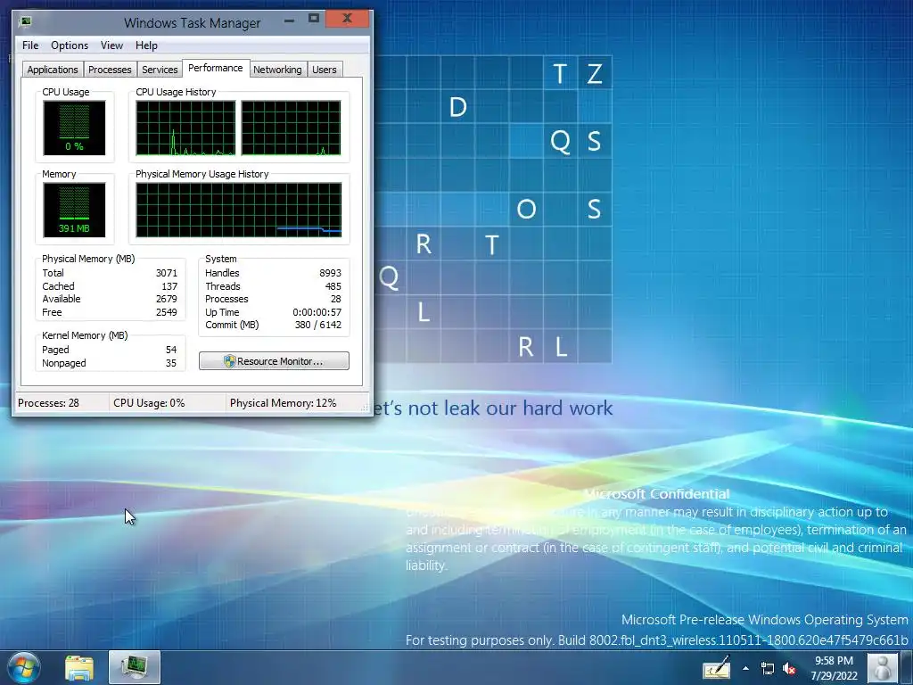The height and width of the screenshot is (685, 913).
Task: Click the first CPU Usage History graph
Action: [185, 128]
